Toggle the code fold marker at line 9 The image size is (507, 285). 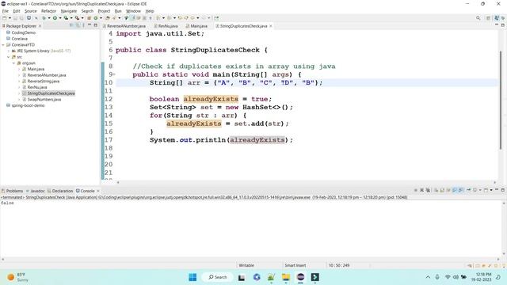coord(114,74)
